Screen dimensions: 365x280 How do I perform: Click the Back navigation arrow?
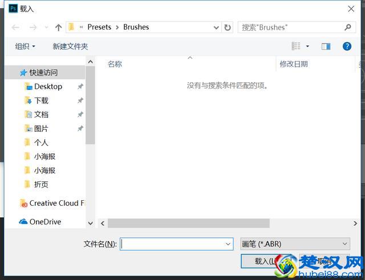15,27
